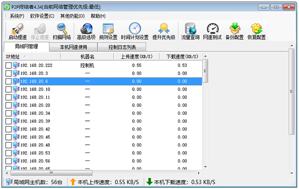
Task: Check the box for 192.168.20.3
Action: point(8,74)
